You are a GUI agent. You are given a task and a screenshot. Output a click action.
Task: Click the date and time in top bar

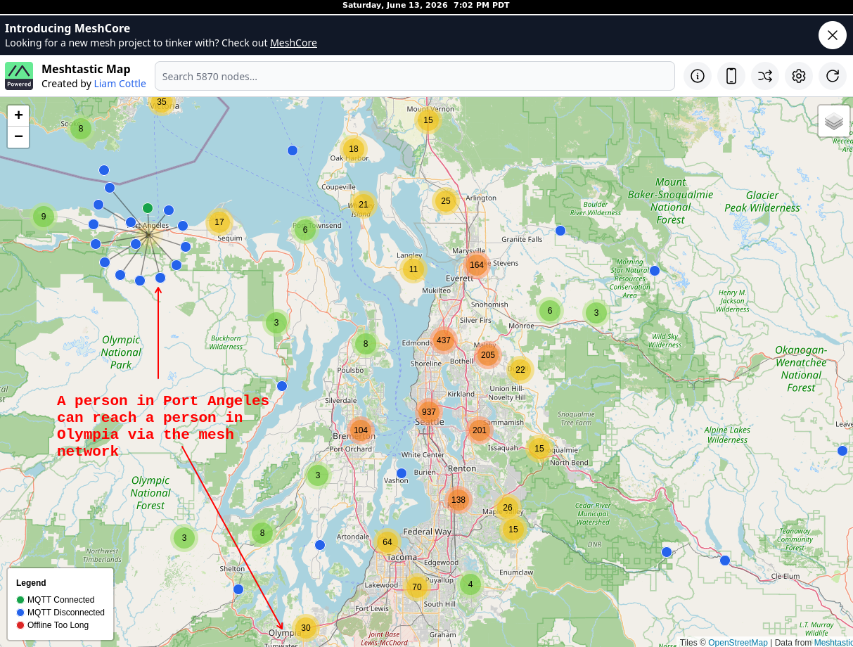426,5
